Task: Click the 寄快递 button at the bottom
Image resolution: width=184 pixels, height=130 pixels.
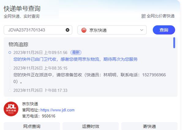Action: click(149, 126)
